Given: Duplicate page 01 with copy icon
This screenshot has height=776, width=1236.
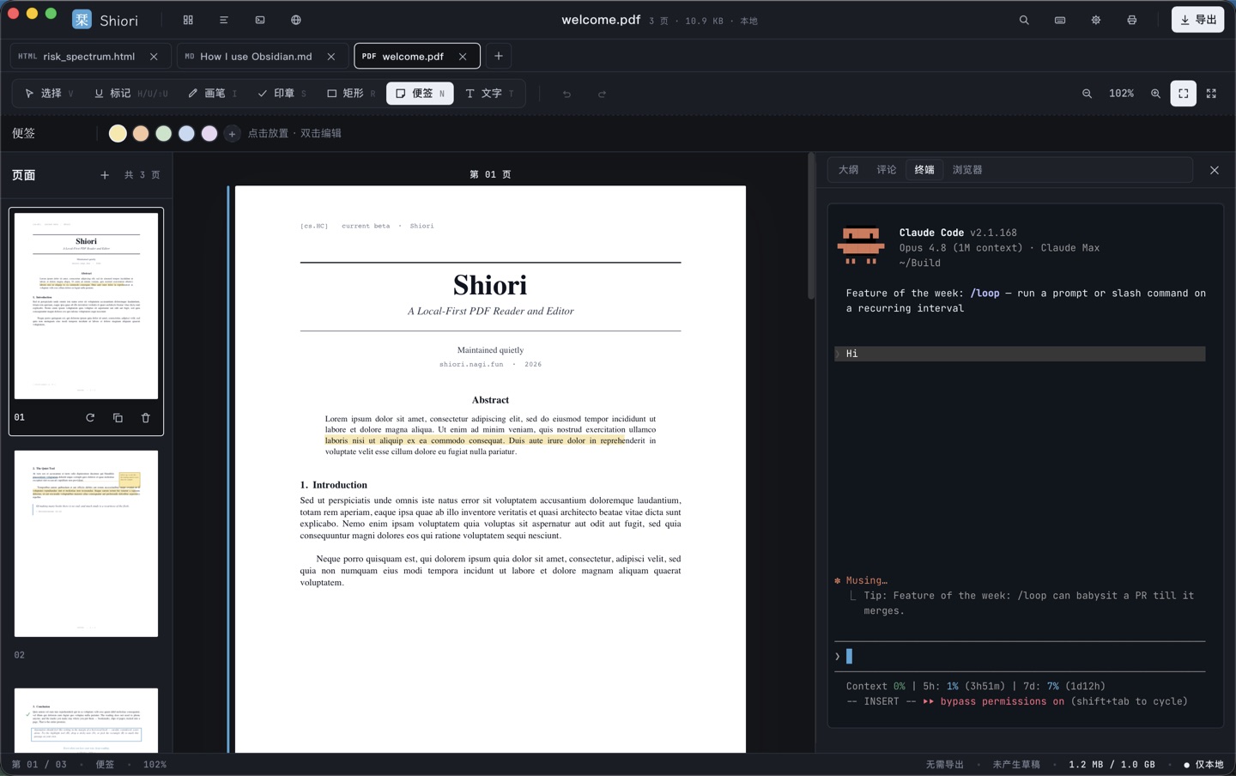Looking at the screenshot, I should click(x=118, y=418).
